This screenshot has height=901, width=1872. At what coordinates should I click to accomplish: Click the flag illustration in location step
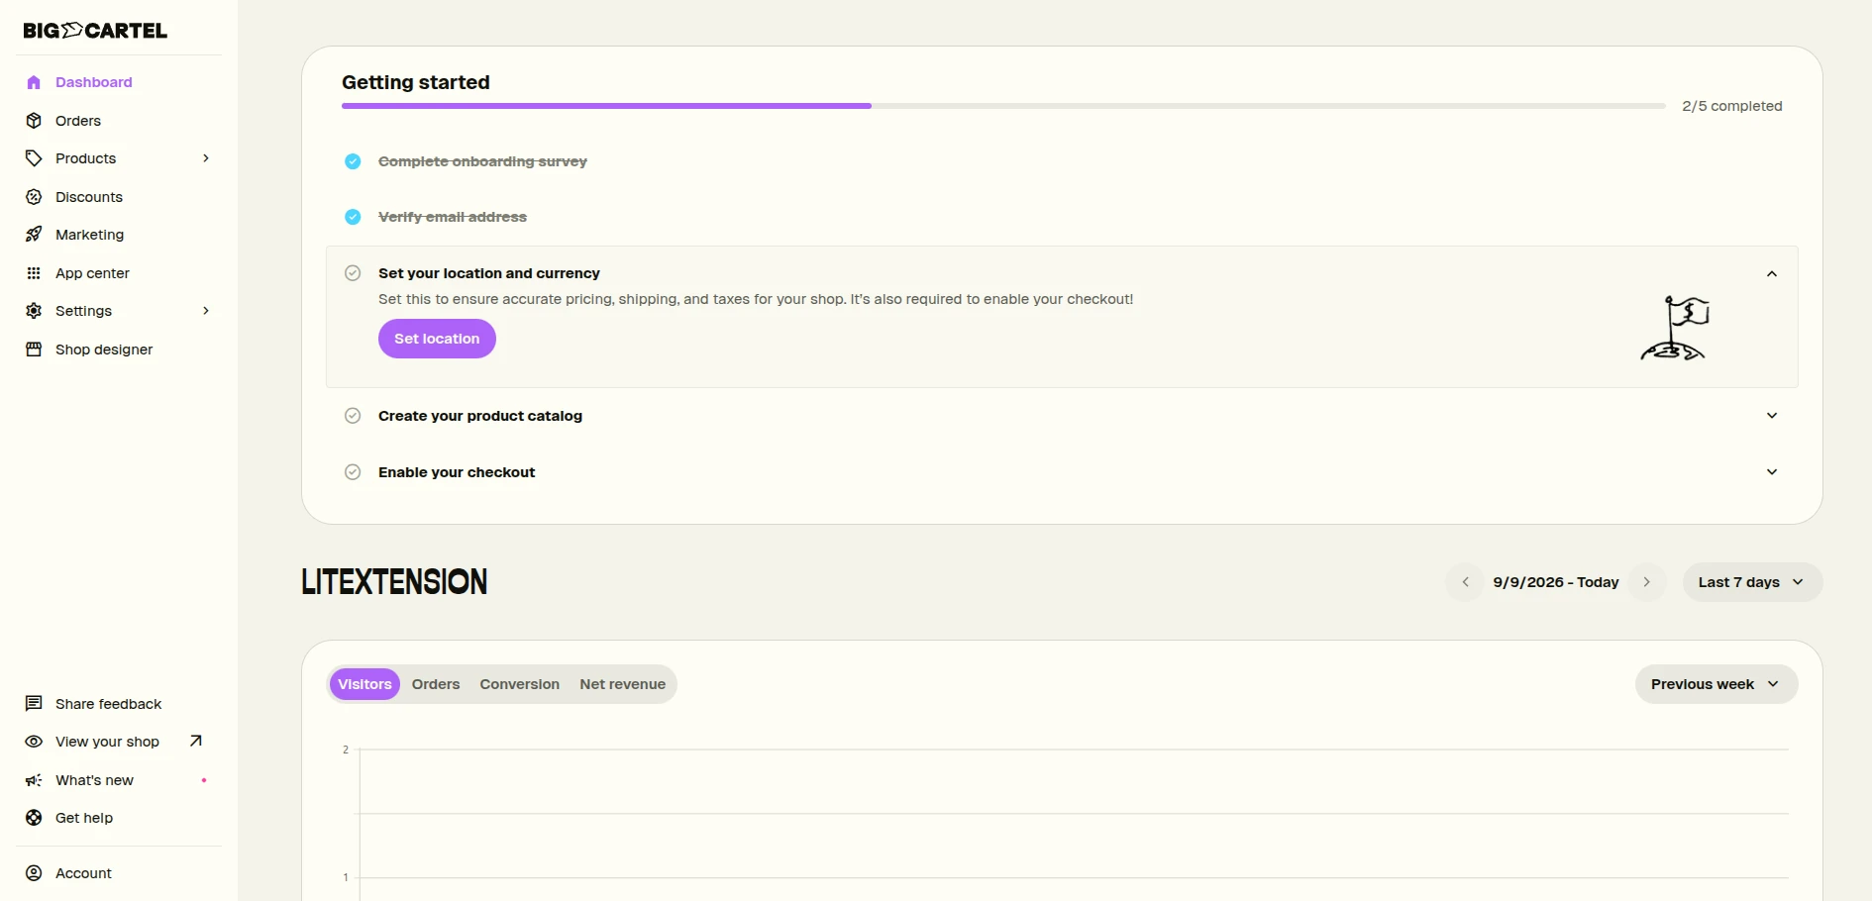pyautogui.click(x=1675, y=328)
